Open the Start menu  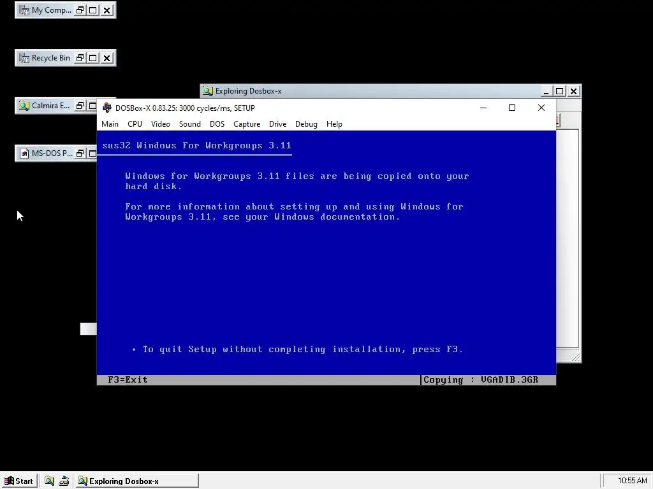19,481
